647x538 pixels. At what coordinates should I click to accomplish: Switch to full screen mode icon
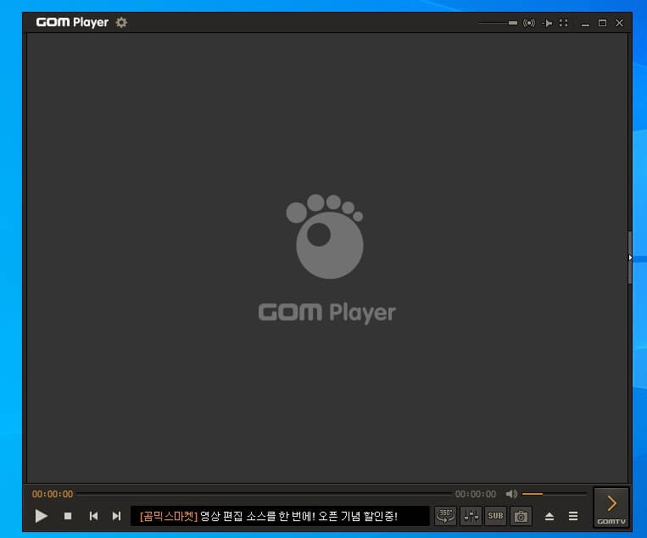(563, 23)
